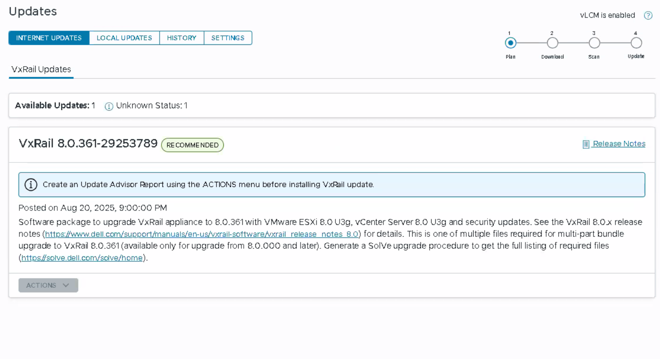660x359 pixels.
Task: Click the 'Unknown Status: 1' text
Action: click(x=152, y=105)
